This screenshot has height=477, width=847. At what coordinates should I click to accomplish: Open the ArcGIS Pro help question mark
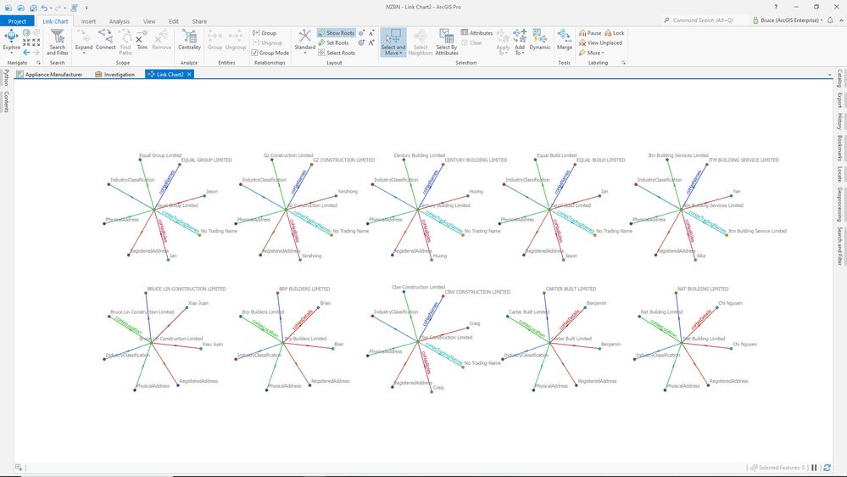(776, 7)
